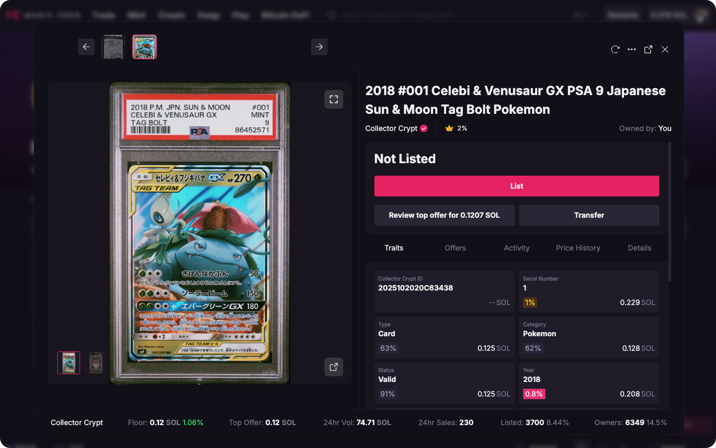This screenshot has width=716, height=448.
Task: Open item page in new window icon
Action: pyautogui.click(x=648, y=49)
